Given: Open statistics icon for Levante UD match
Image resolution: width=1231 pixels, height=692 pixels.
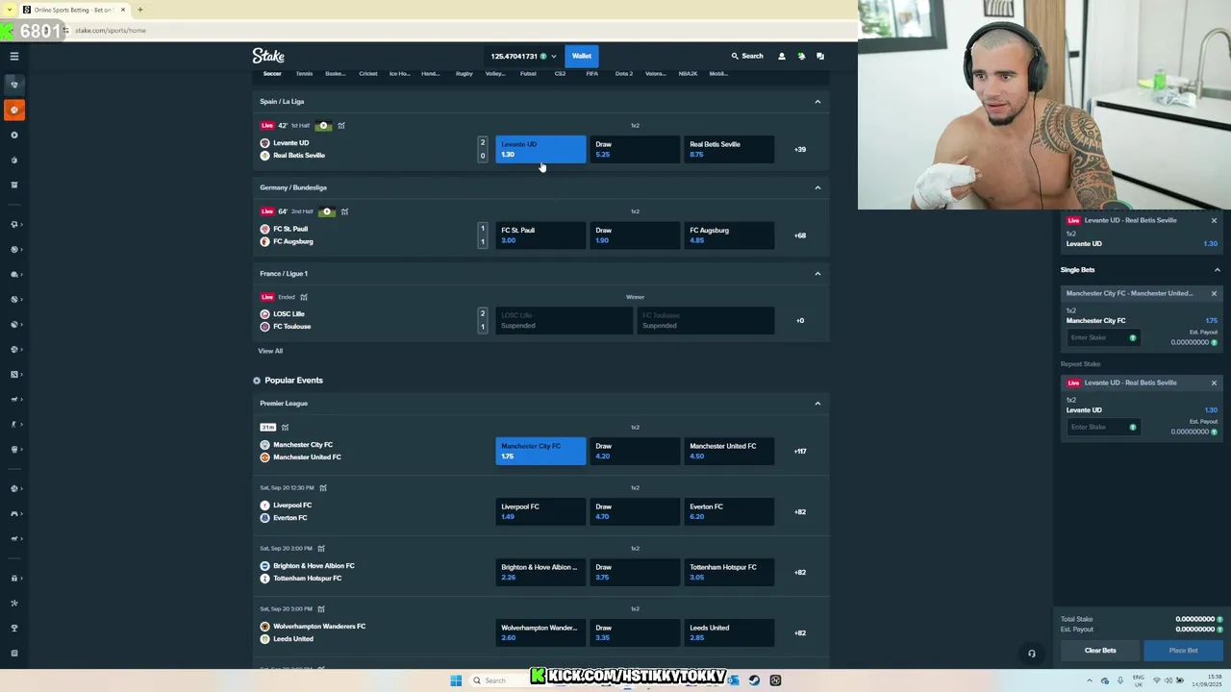Looking at the screenshot, I should (341, 126).
